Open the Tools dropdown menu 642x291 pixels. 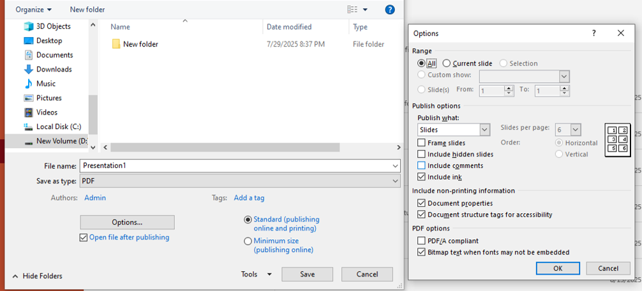pos(256,274)
